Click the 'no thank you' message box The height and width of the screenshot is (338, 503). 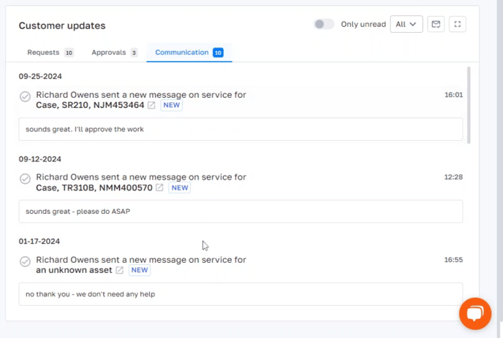241,294
